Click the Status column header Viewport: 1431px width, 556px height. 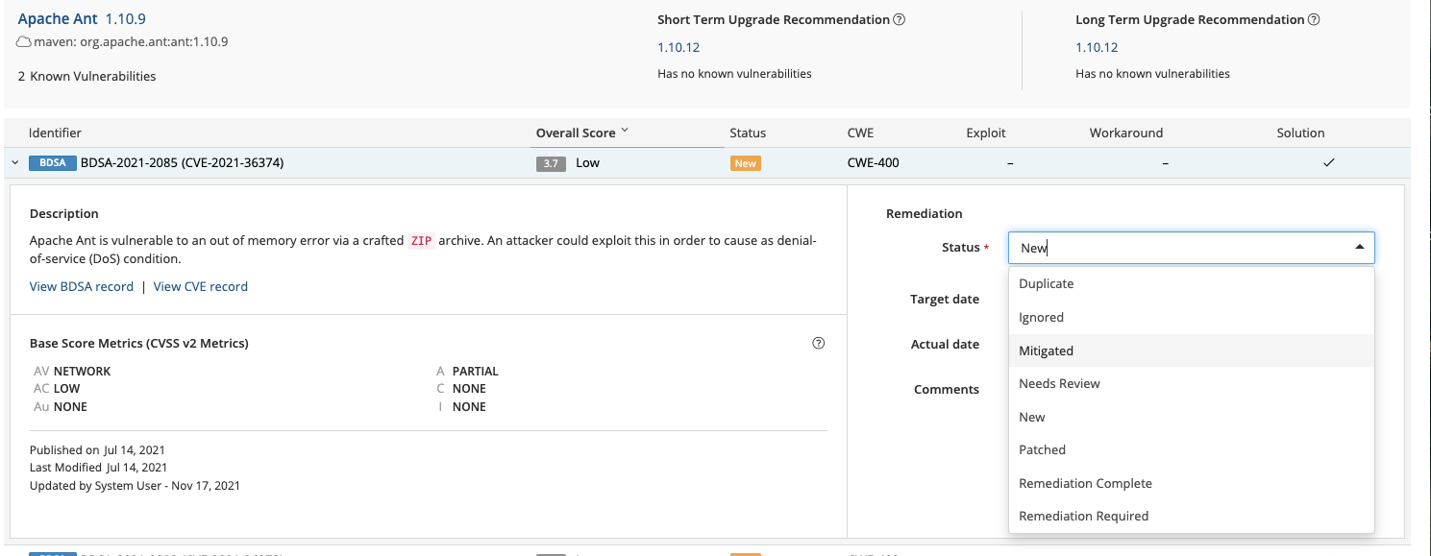coord(748,133)
